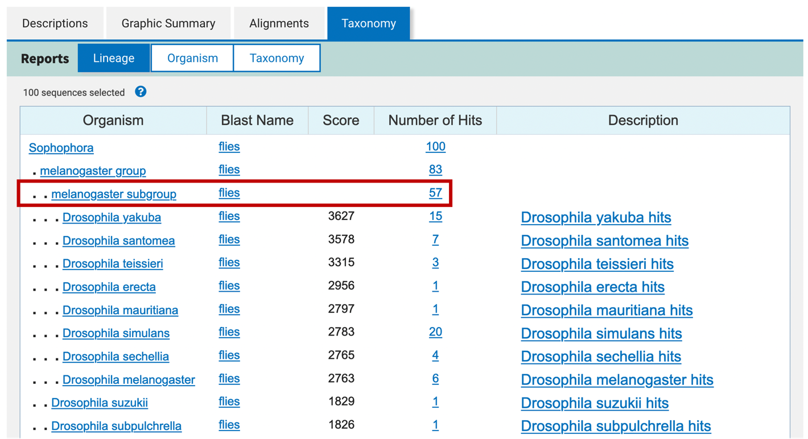
Task: Open the Drosophila yakuba organism link
Action: click(x=112, y=217)
